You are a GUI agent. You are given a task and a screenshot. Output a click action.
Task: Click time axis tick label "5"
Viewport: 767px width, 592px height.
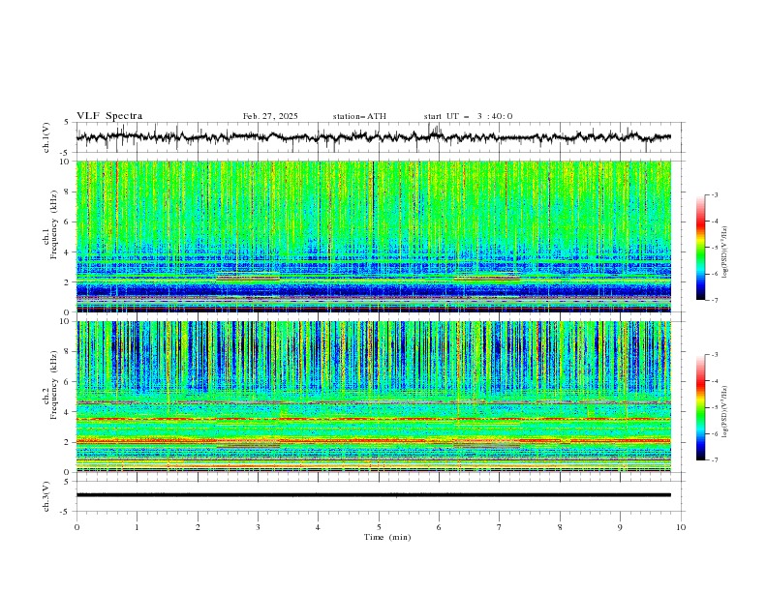pyautogui.click(x=379, y=527)
